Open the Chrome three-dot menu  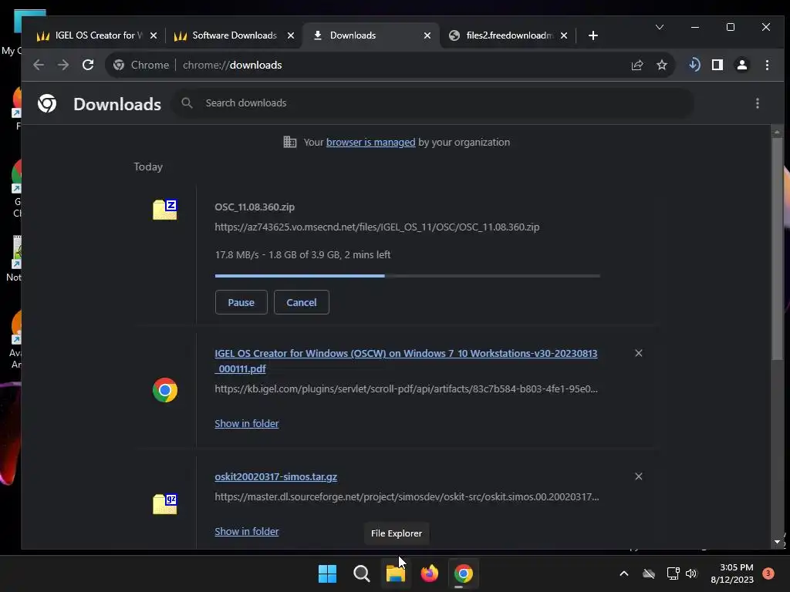coord(767,65)
